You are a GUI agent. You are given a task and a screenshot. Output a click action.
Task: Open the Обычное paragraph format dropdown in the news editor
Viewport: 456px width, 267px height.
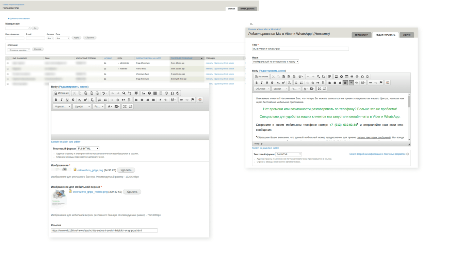(262, 89)
